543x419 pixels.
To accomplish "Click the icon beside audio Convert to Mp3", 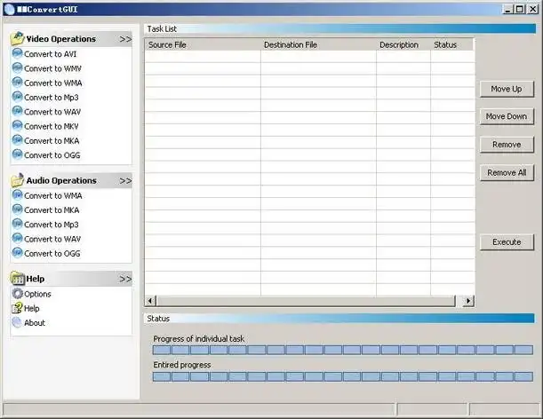I will tap(17, 224).
